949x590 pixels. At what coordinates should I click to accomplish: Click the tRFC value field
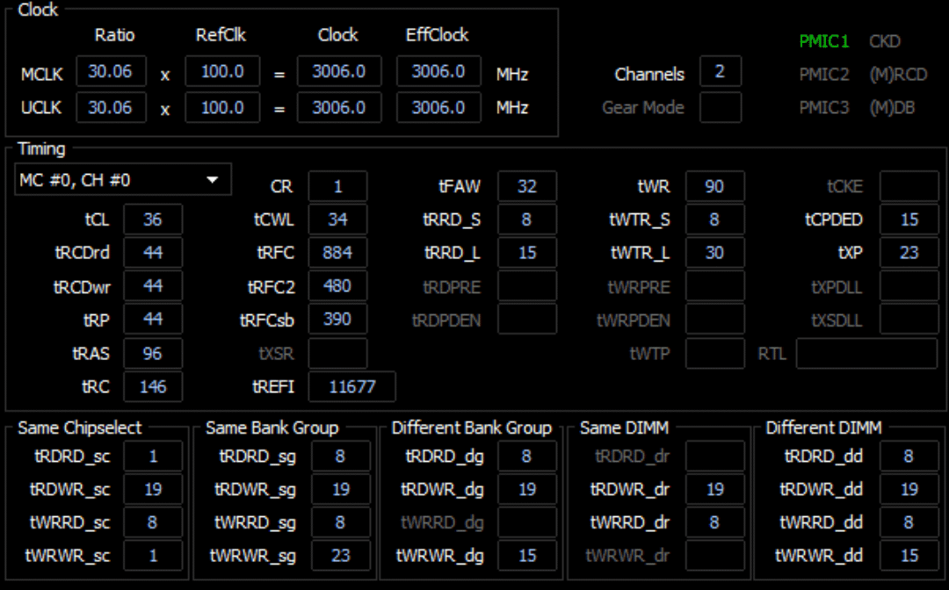pos(337,253)
